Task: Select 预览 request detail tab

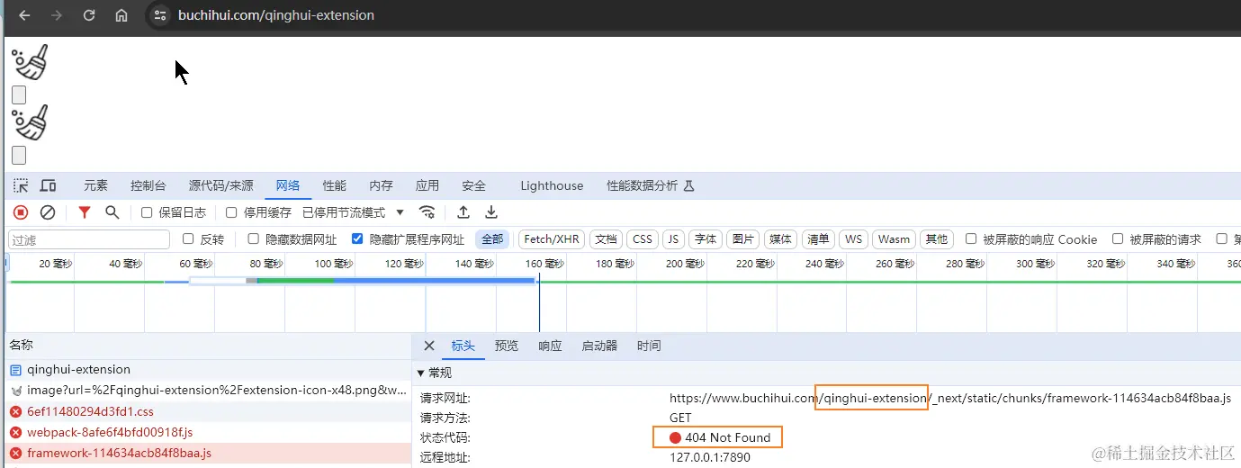Action: coord(507,346)
